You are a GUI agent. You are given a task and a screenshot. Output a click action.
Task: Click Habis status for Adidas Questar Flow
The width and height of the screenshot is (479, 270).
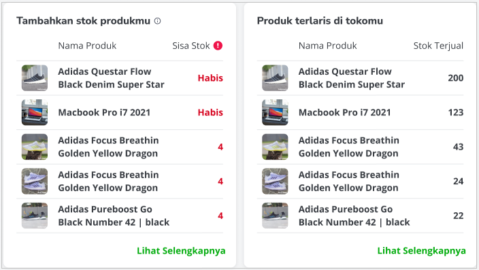210,78
